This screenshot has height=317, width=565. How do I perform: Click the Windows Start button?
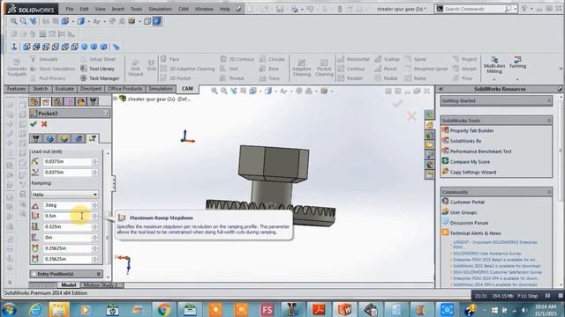pos(10,309)
